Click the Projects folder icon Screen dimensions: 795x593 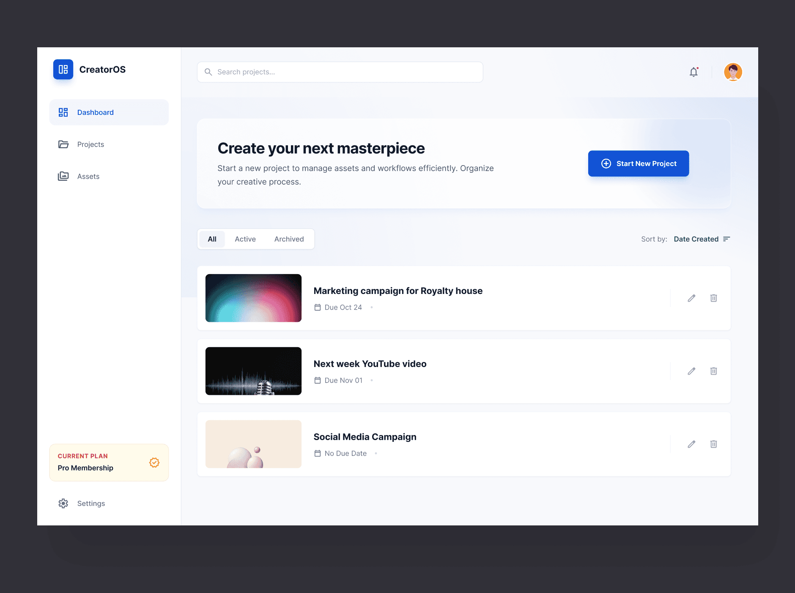click(63, 144)
